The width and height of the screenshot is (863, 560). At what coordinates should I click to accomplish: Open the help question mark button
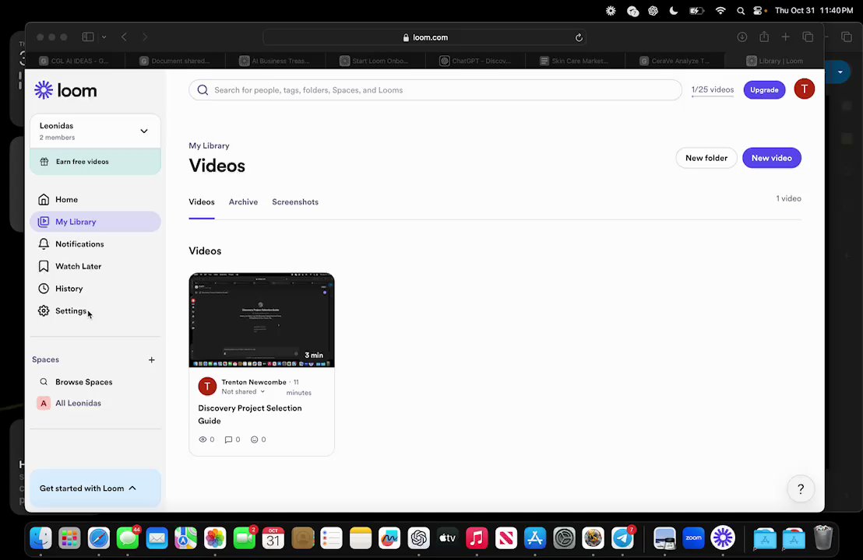pos(801,488)
